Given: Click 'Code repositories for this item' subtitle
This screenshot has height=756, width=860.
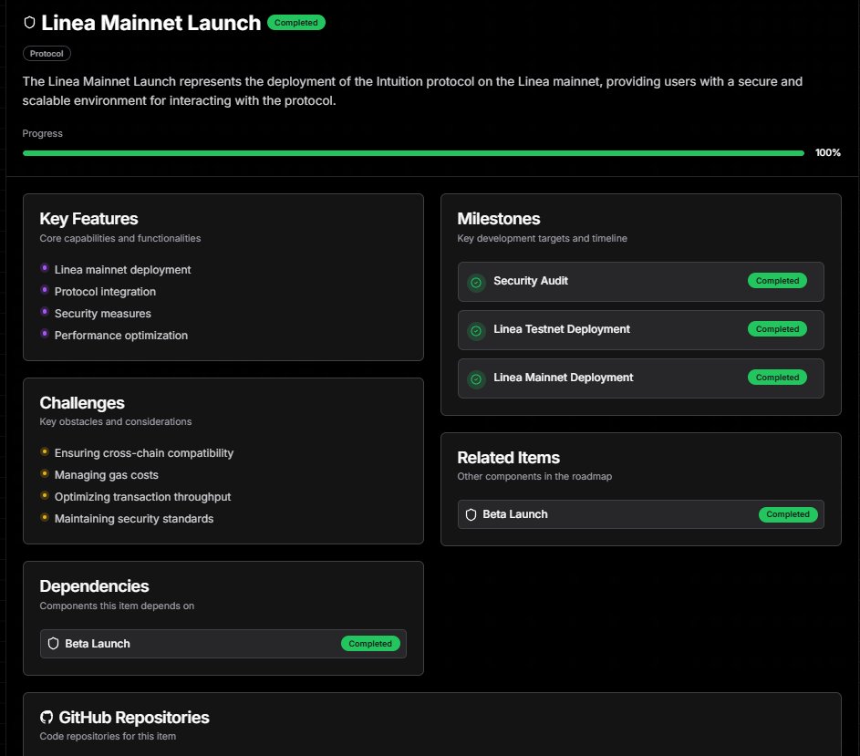Looking at the screenshot, I should [108, 736].
